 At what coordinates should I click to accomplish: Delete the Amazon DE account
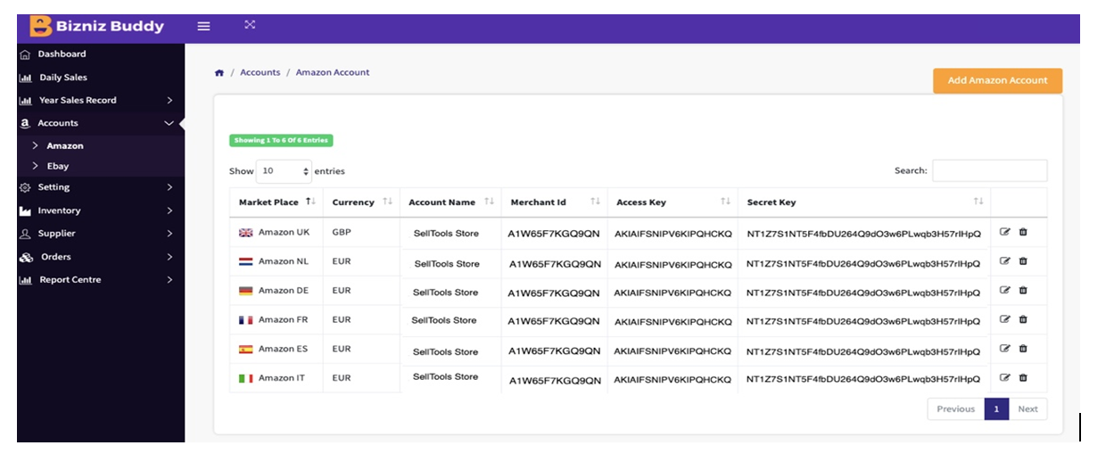(1023, 290)
